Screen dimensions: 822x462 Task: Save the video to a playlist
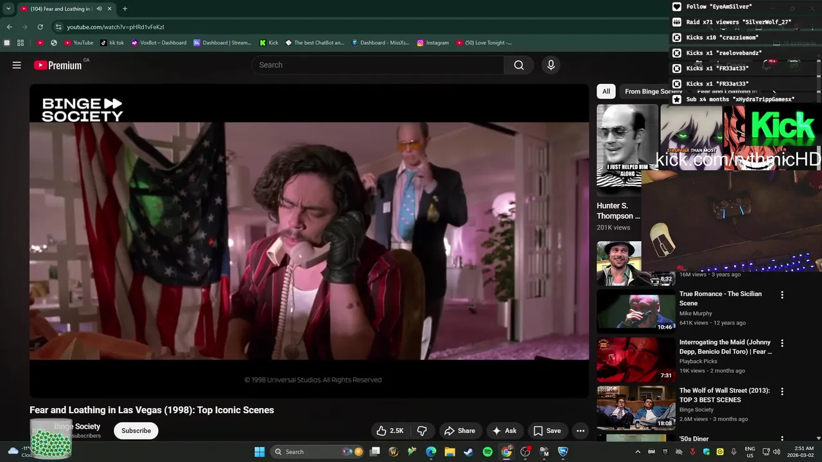(x=547, y=431)
